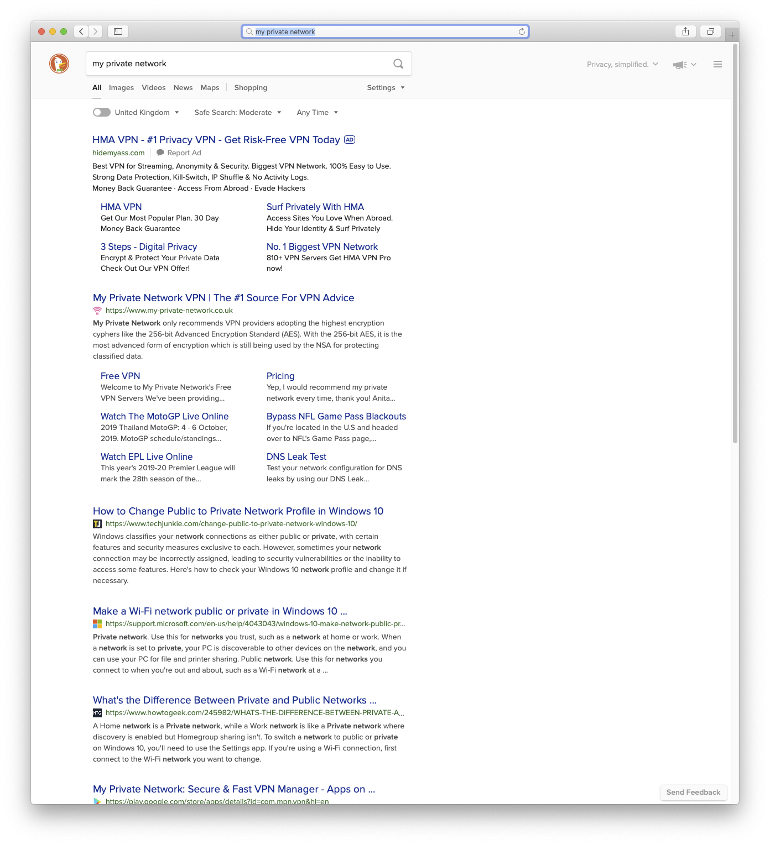Open the support.microsoft.com URL link

(256, 624)
